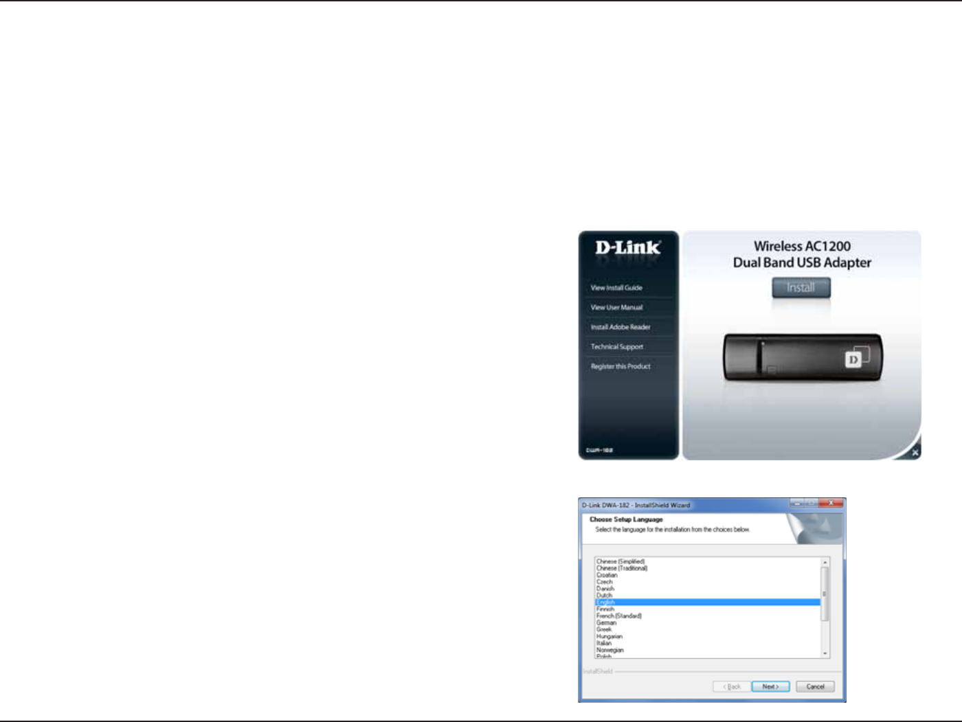
Task: Click the Install button for Wireless AC1200
Action: [x=801, y=288]
